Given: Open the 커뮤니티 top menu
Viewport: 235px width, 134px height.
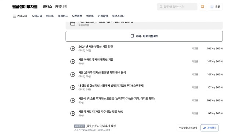Looking at the screenshot, I should coord(61,7).
